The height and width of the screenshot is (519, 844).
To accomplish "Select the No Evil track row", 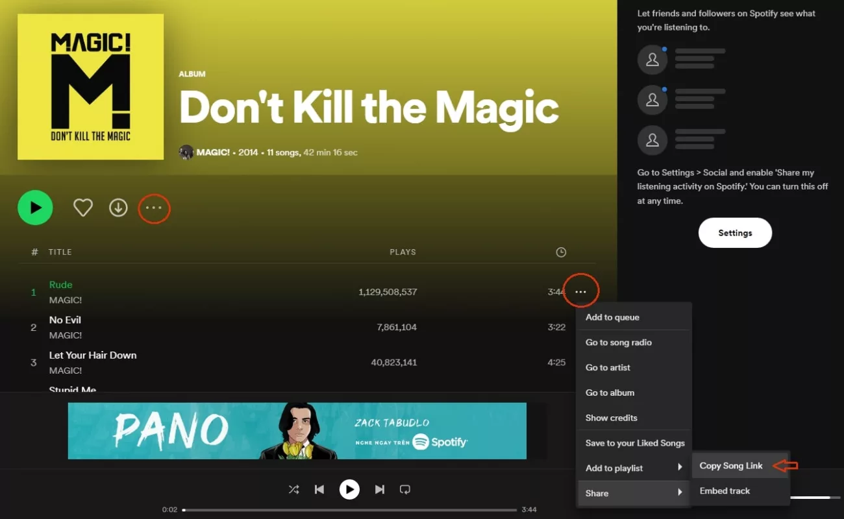I will [x=307, y=327].
